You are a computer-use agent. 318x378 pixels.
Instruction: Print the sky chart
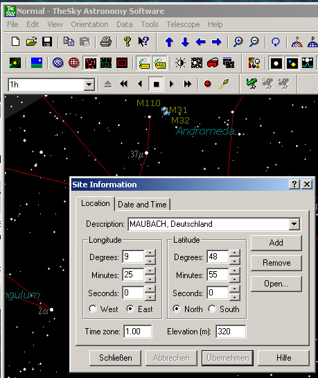pyautogui.click(x=106, y=42)
